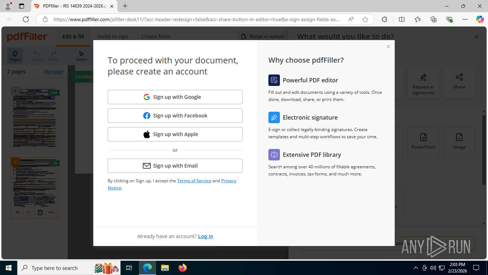
Task: Open a new browser tab
Action: coord(125,6)
